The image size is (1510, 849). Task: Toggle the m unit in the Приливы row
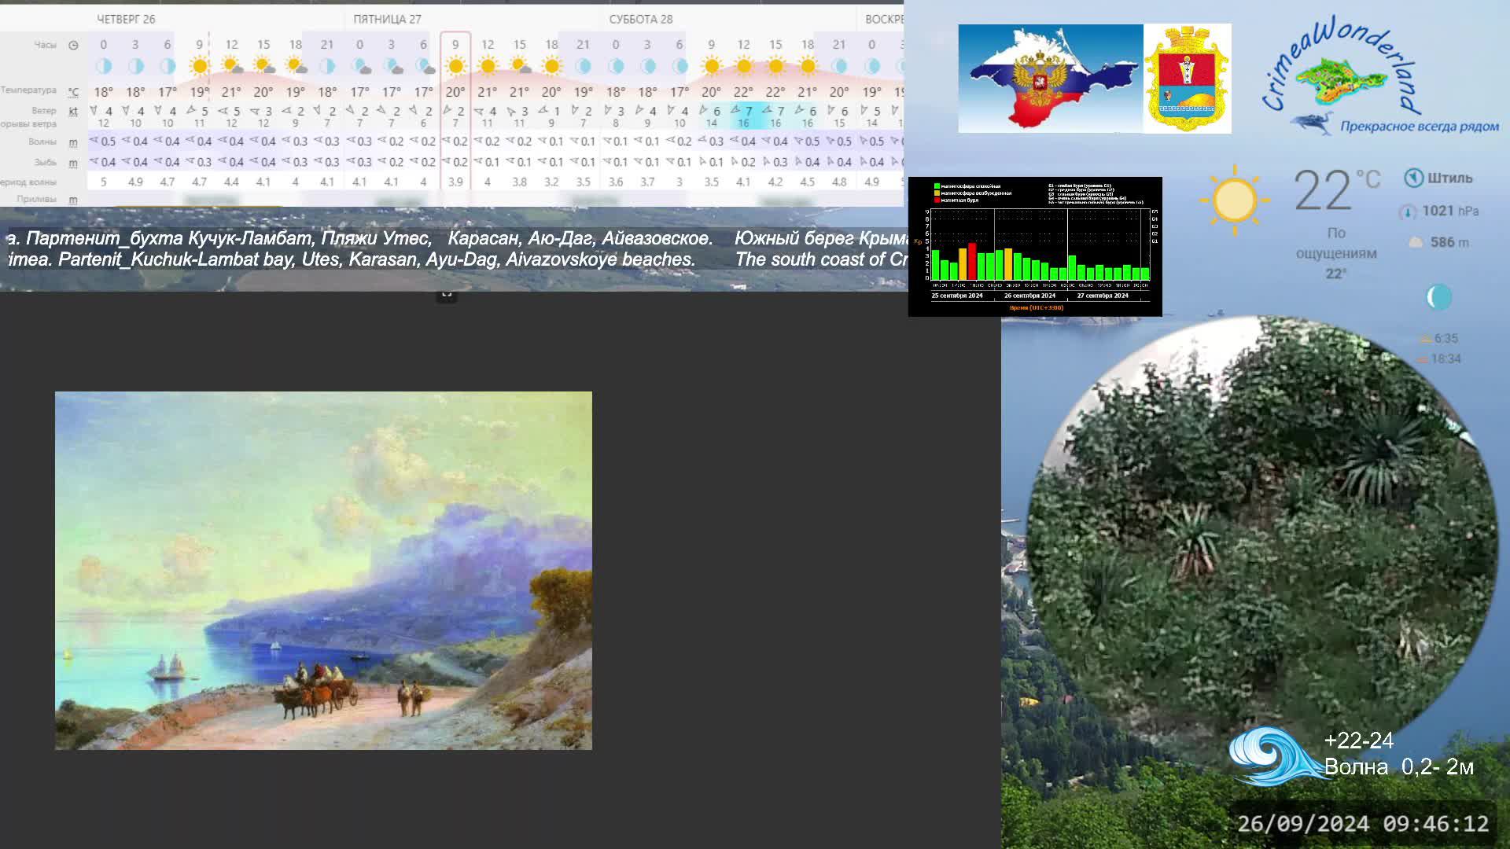73,200
